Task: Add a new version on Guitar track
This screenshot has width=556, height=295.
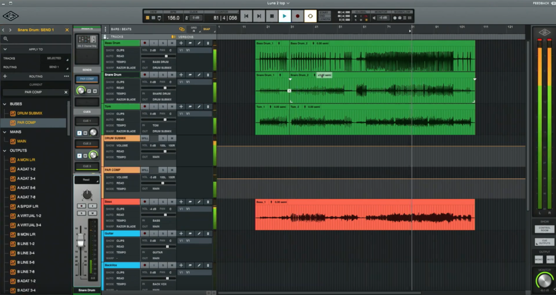Action: (x=181, y=233)
